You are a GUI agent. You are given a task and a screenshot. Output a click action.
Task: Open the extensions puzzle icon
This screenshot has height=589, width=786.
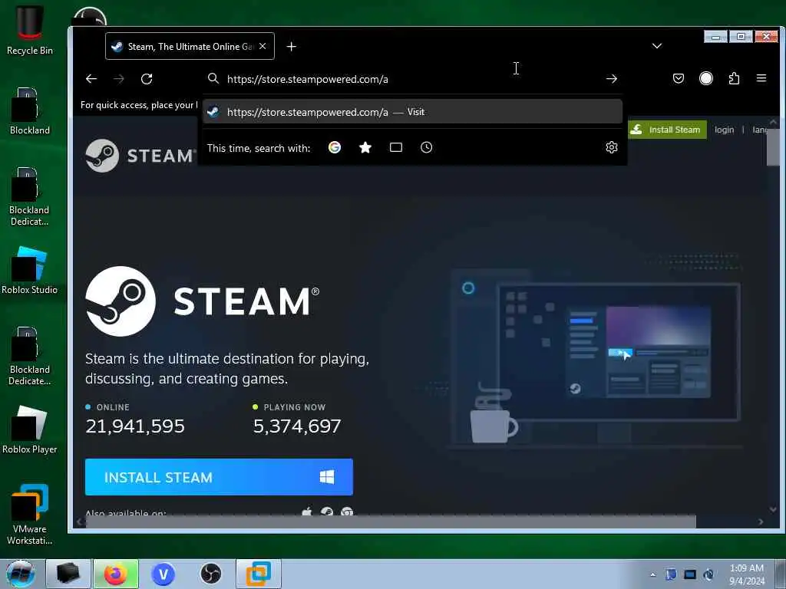(734, 78)
